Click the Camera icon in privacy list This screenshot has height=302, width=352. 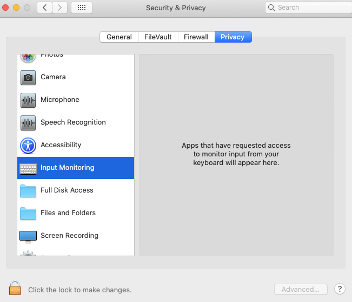pos(28,78)
